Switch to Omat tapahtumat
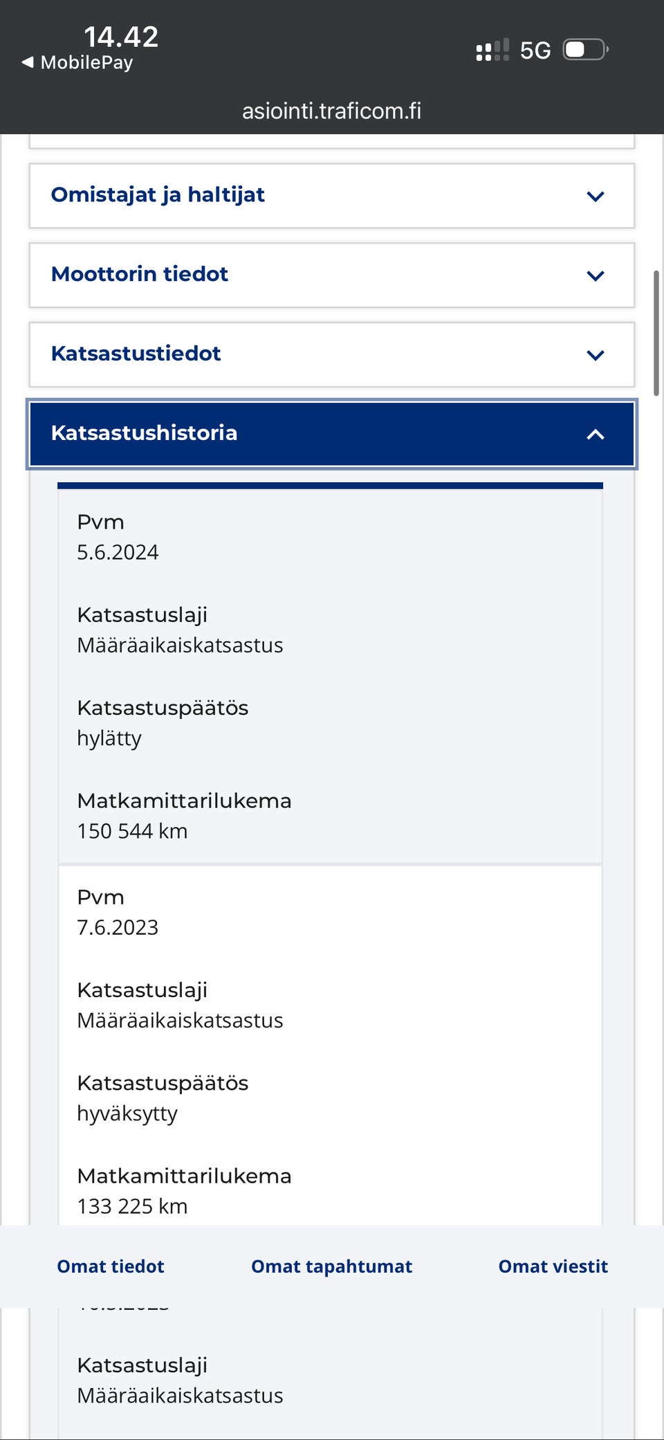 pyautogui.click(x=331, y=1266)
